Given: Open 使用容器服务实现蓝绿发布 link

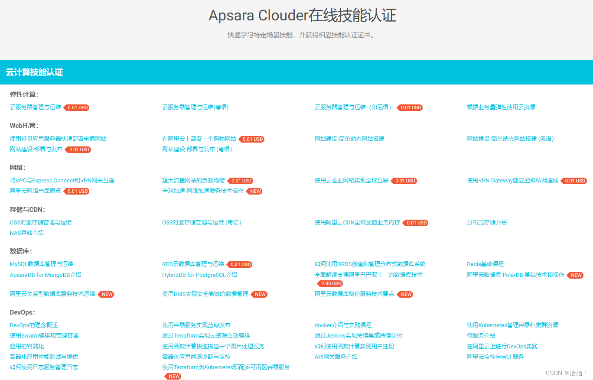Looking at the screenshot, I should (196, 325).
